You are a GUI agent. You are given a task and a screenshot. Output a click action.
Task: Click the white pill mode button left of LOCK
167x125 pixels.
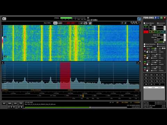click(x=55, y=23)
